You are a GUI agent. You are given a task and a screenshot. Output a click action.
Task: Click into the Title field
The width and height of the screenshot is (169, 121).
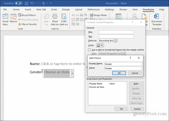point(116,32)
